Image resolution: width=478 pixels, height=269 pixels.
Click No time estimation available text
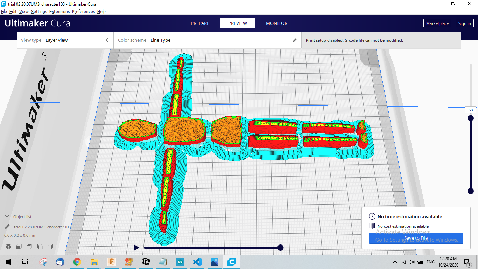coord(410,216)
